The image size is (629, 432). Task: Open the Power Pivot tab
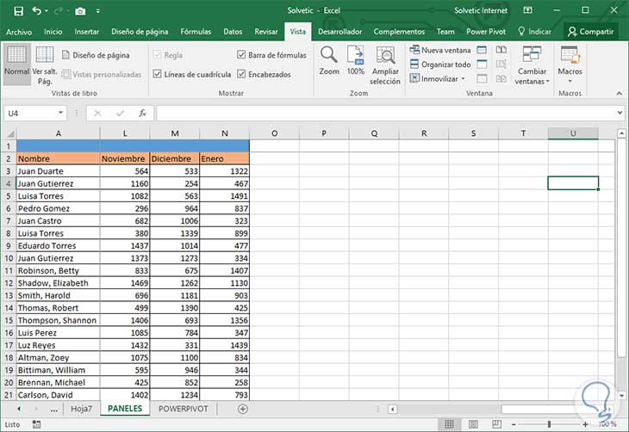(486, 32)
